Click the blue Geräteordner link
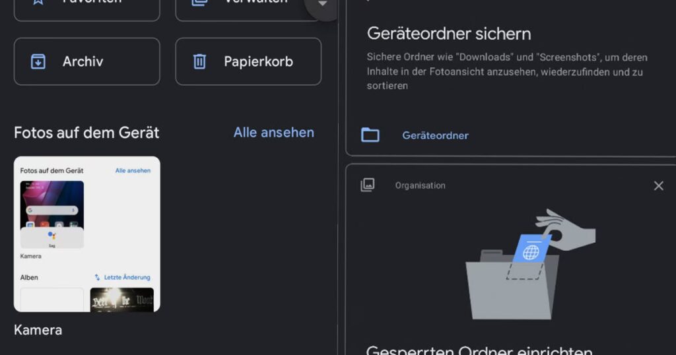Image resolution: width=676 pixels, height=355 pixels. [x=435, y=135]
